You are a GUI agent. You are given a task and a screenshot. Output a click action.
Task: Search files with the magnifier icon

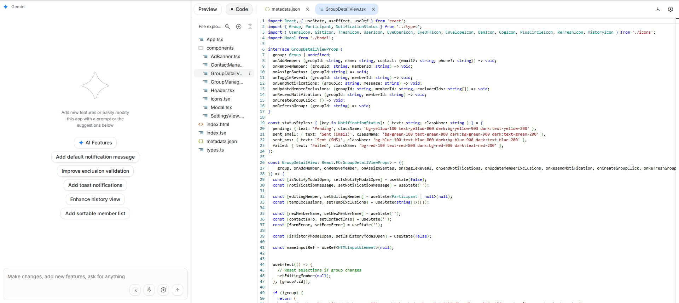[x=227, y=27]
